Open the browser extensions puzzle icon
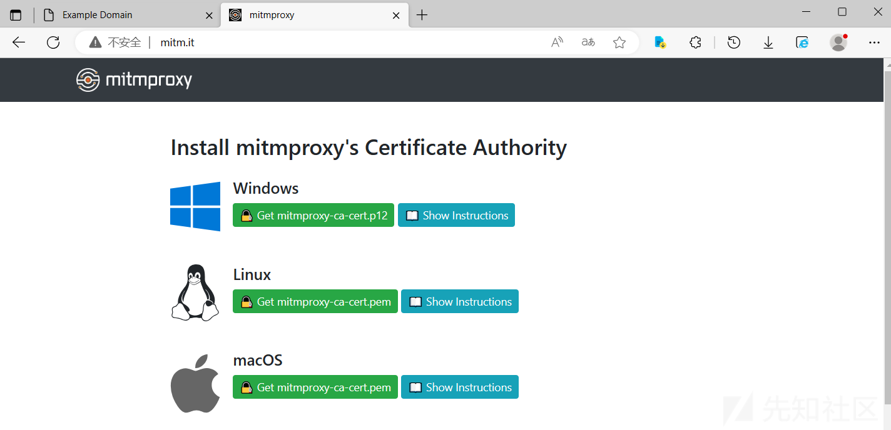Screen dimensions: 891x430 tap(695, 42)
